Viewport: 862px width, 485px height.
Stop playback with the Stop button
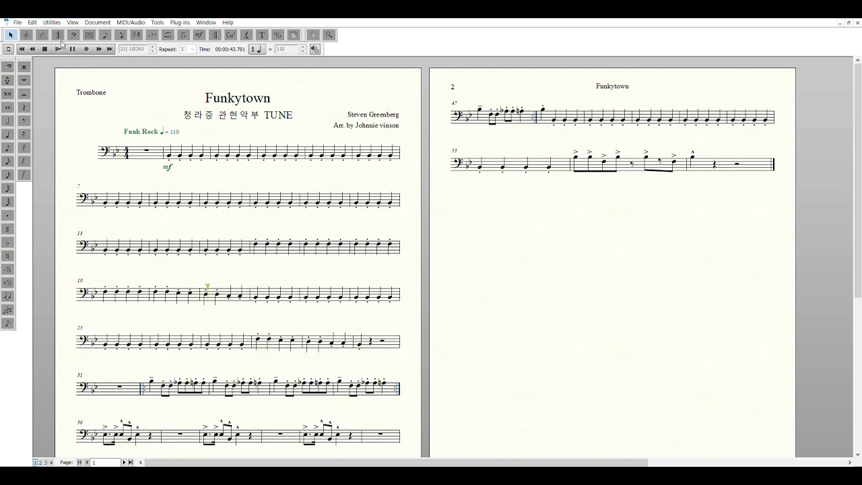(x=44, y=48)
